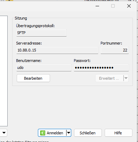
Task: Click the Passwort label
Action: point(82,61)
